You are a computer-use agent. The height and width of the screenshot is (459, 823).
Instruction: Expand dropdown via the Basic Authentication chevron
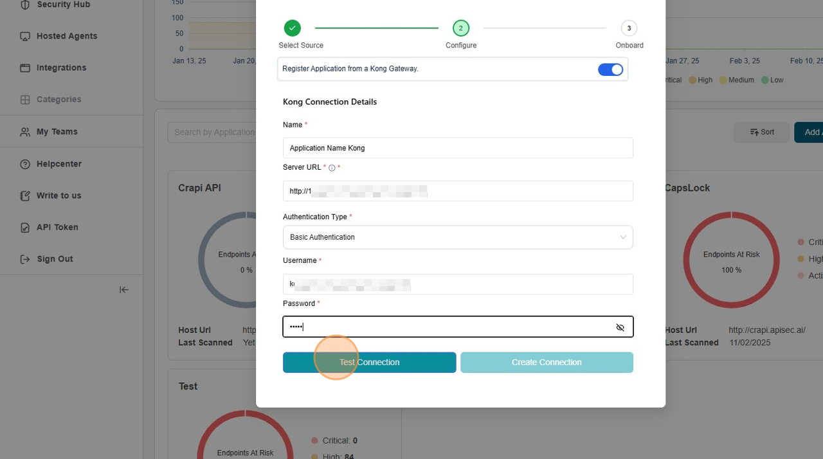click(622, 237)
